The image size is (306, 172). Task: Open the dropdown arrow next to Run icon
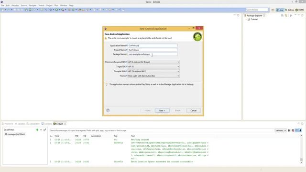click(x=59, y=10)
